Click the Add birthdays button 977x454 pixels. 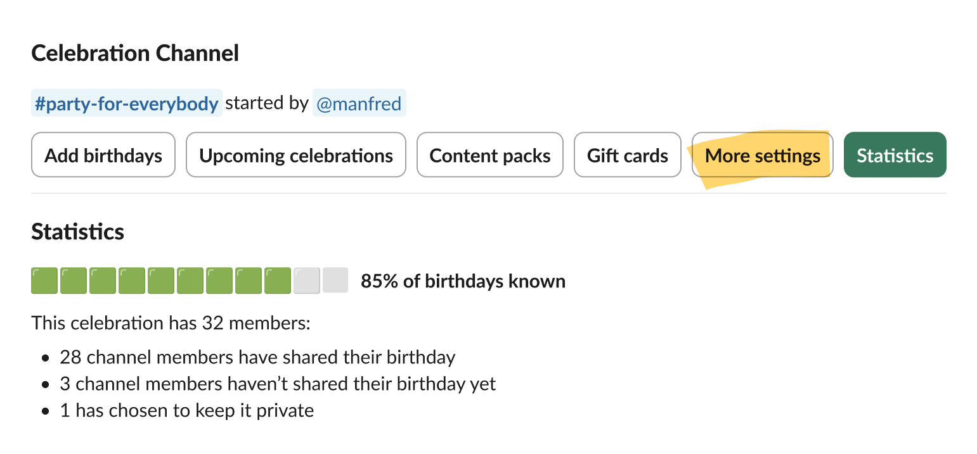pos(103,154)
